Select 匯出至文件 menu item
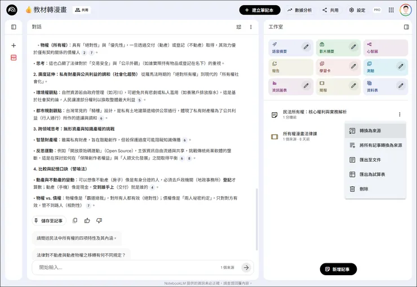The width and height of the screenshot is (417, 287). [375, 160]
